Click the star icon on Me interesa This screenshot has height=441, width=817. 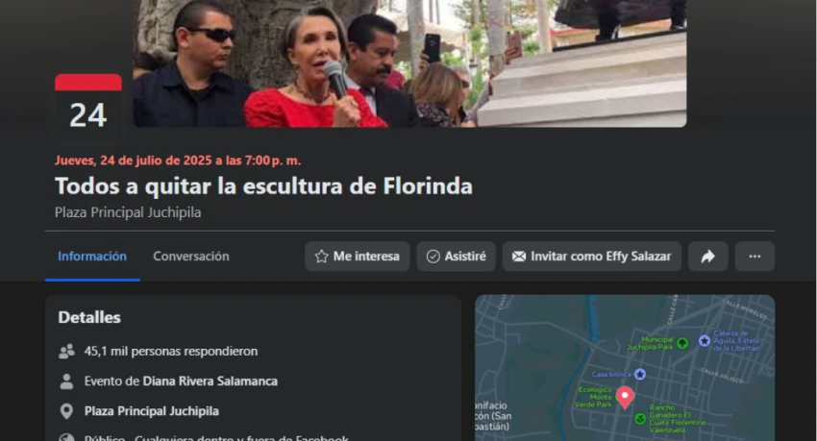(x=321, y=257)
